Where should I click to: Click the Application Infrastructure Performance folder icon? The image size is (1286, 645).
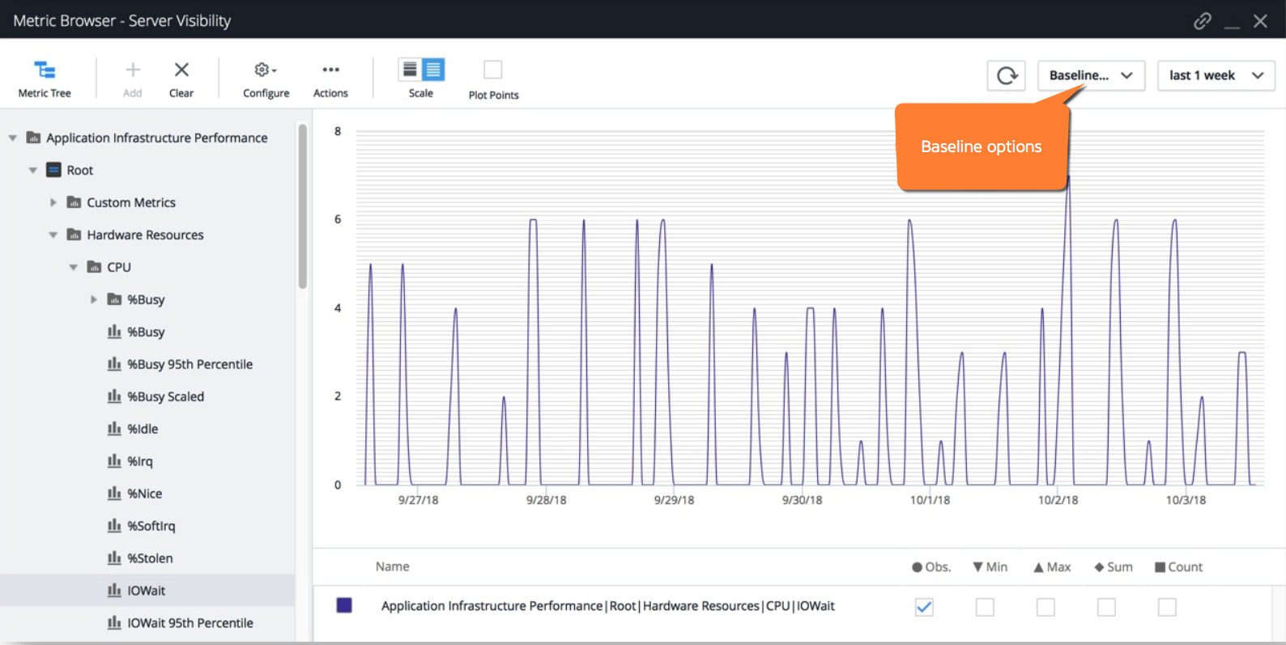[34, 138]
